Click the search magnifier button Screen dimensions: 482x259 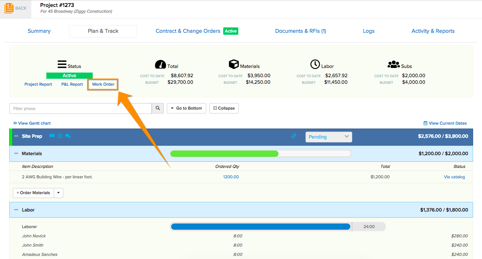(158, 108)
